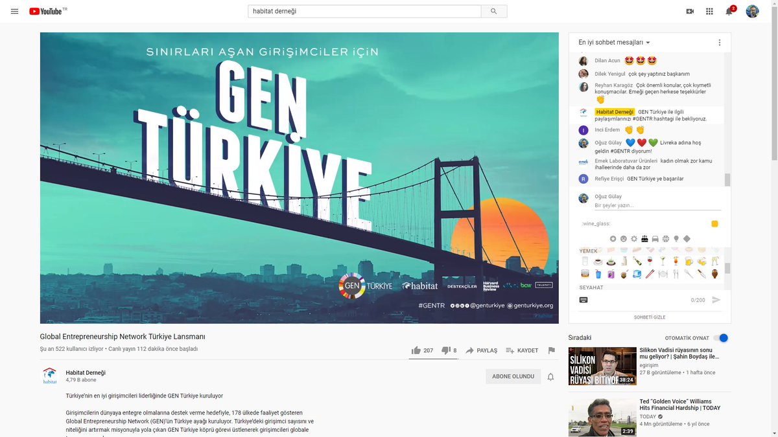Screen dimensions: 778x437
Task: Insert the wine glass emoji
Action: point(650,261)
